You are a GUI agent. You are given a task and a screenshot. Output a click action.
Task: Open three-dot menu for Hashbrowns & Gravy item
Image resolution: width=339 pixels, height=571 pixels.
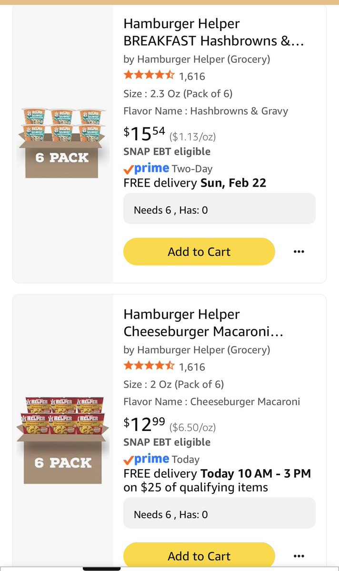click(x=299, y=251)
